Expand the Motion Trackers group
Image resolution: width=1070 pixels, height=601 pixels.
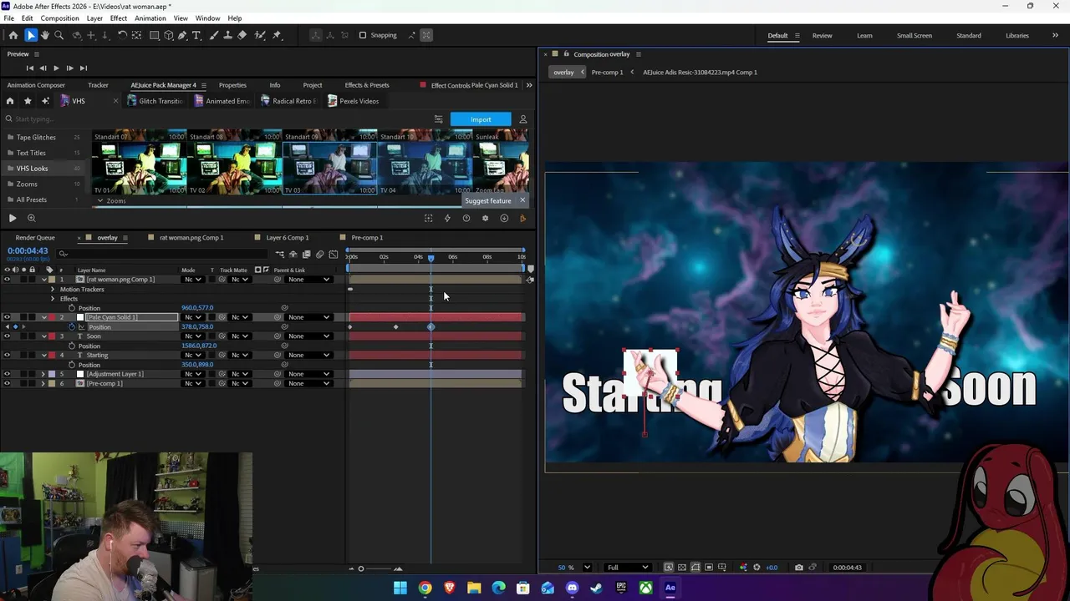point(53,289)
